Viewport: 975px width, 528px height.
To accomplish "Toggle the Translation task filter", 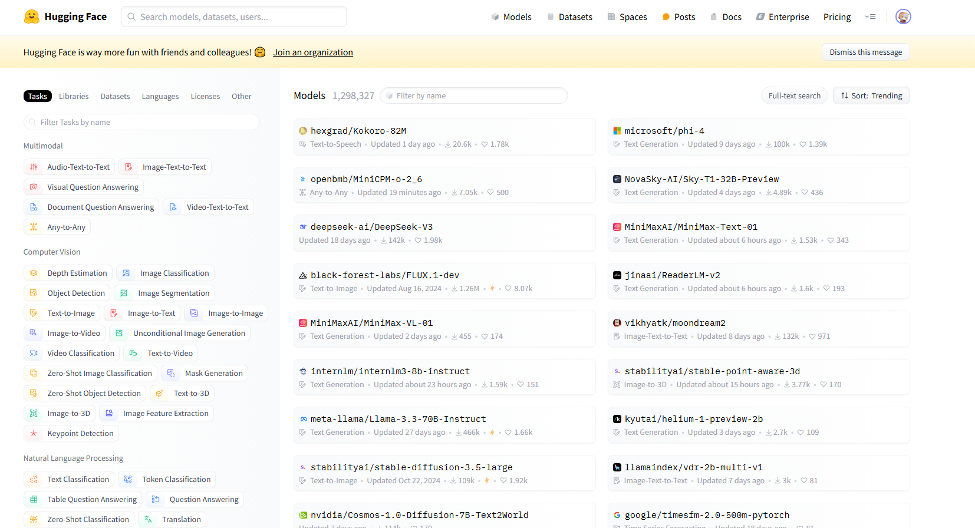I will (172, 520).
